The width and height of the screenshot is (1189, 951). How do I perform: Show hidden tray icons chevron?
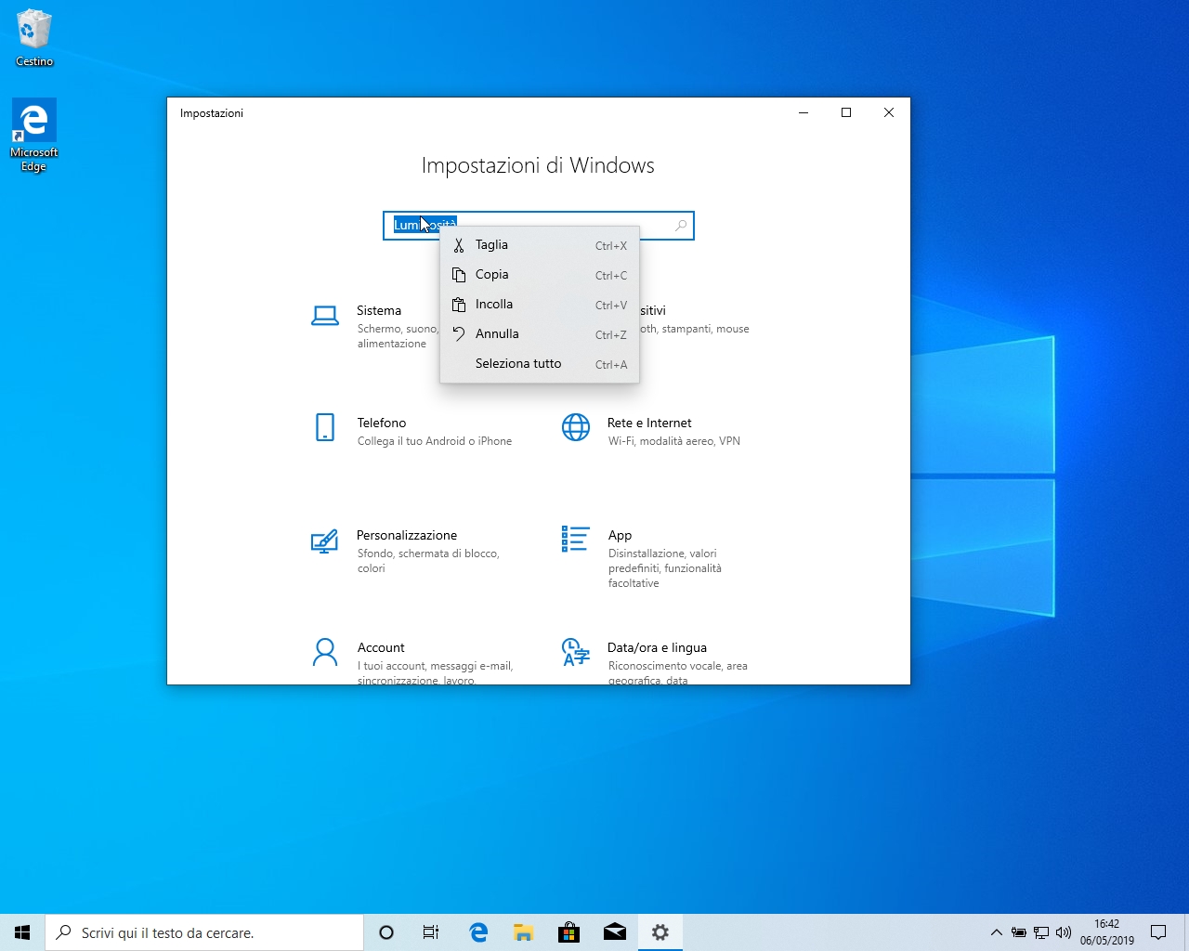pyautogui.click(x=997, y=932)
